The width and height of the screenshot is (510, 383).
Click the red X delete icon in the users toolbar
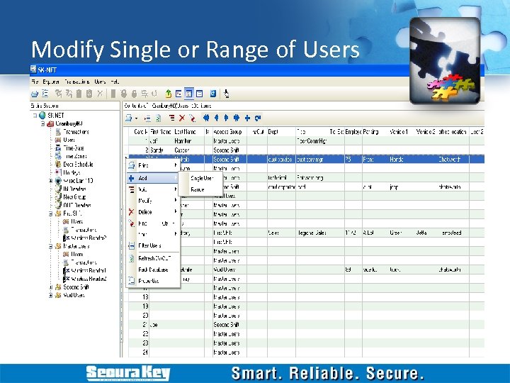click(x=182, y=118)
